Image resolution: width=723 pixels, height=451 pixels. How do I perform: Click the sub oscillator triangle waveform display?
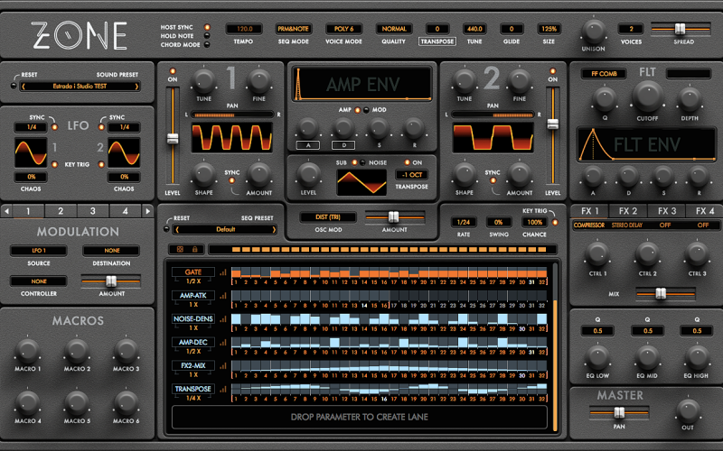(361, 182)
